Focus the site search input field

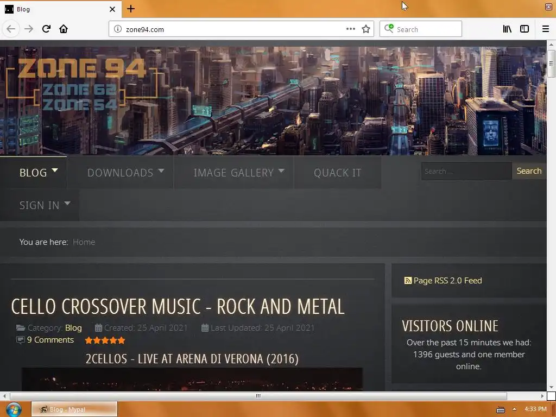click(x=466, y=171)
